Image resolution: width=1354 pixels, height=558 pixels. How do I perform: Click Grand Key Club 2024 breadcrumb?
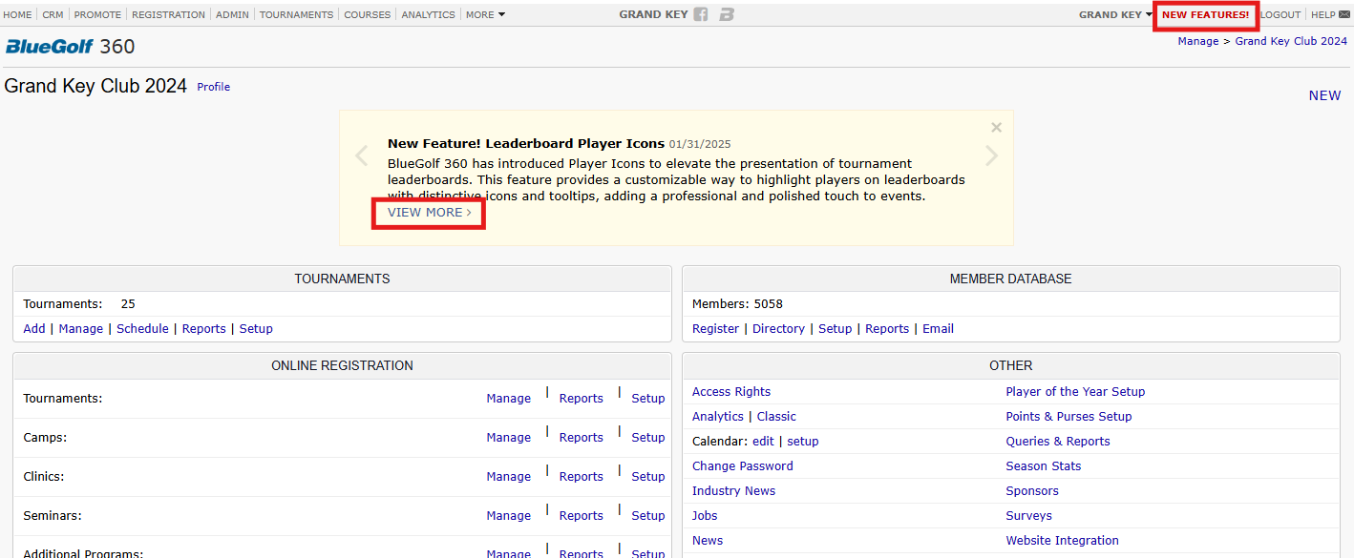coord(1291,41)
